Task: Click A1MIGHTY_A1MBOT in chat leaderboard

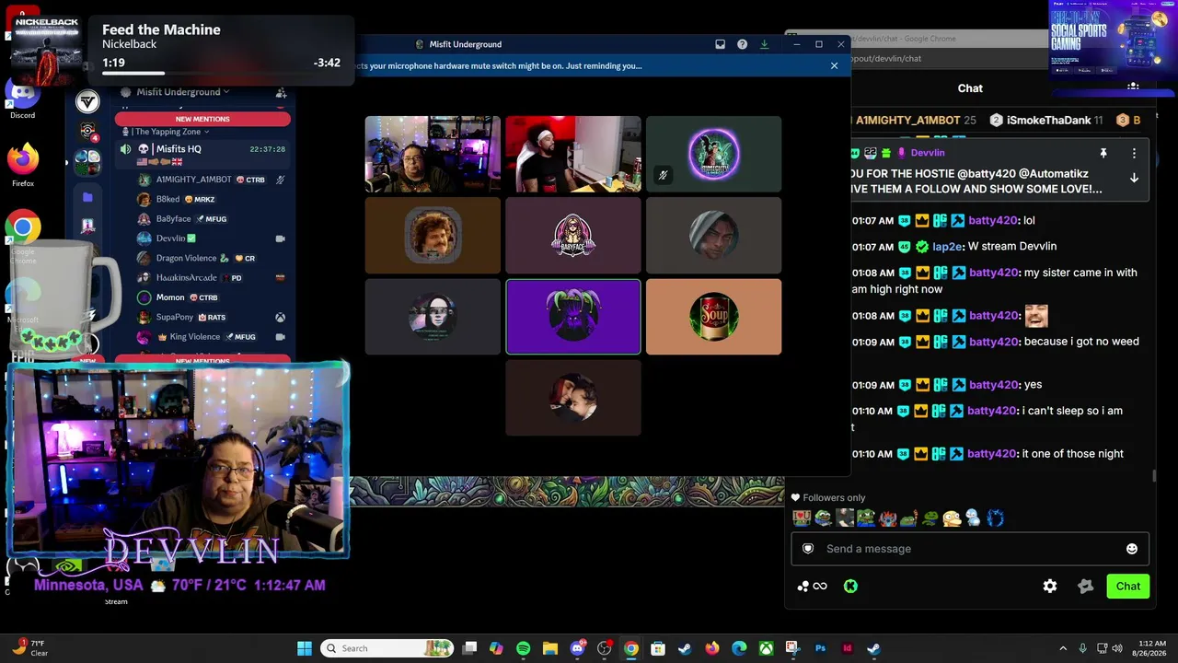Action: tap(907, 121)
